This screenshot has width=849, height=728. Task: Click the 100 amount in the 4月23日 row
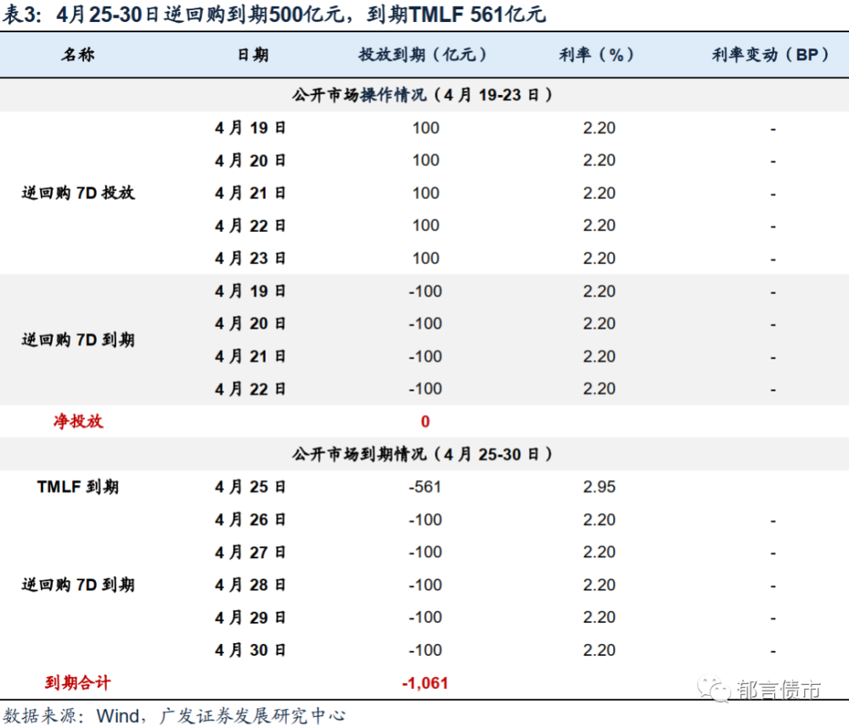pyautogui.click(x=425, y=258)
